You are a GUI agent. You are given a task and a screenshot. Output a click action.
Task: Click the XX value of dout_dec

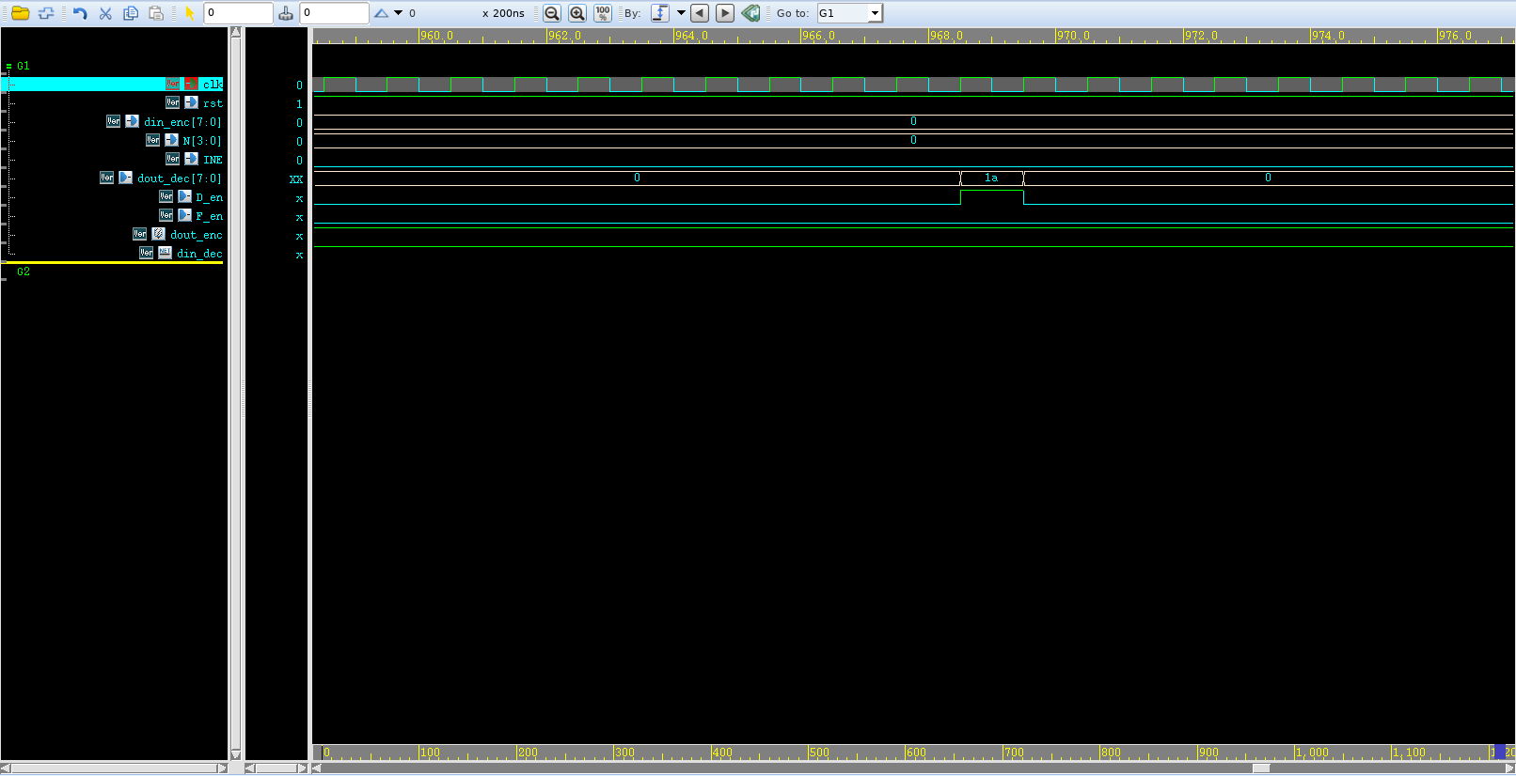296,179
